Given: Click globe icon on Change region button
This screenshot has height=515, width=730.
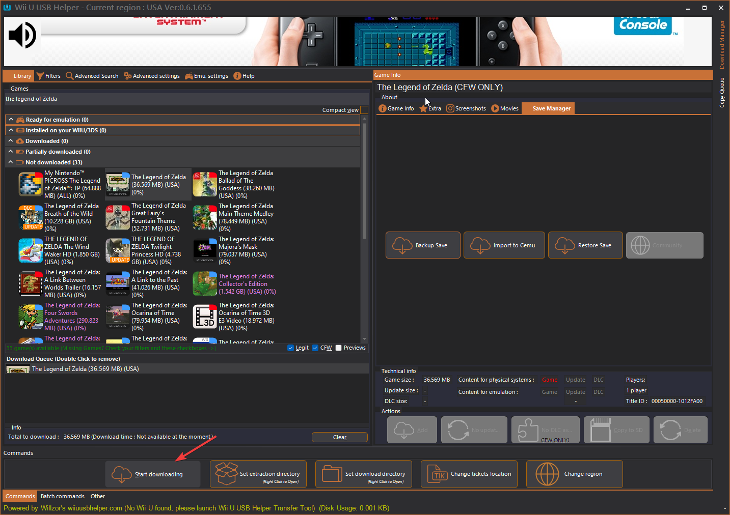Looking at the screenshot, I should [547, 474].
